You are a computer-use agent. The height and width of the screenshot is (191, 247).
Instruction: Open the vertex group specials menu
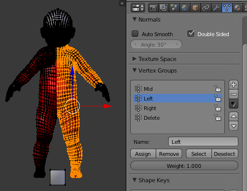(x=234, y=104)
